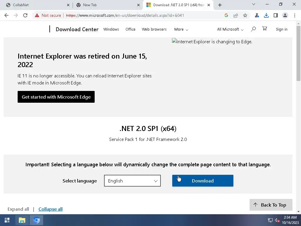The height and width of the screenshot is (226, 301).
Task: Click the Sign in link
Action: [x=282, y=29]
